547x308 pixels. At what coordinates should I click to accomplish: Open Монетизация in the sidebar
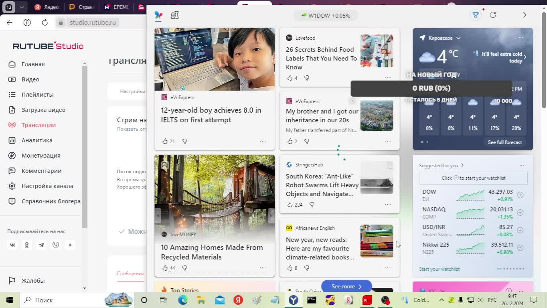click(x=41, y=156)
